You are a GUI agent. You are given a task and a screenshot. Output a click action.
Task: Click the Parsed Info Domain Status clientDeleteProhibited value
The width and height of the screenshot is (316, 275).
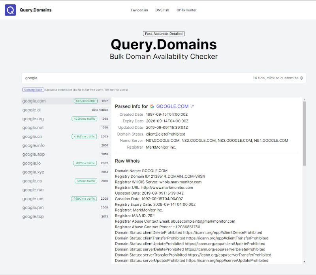point(166,134)
